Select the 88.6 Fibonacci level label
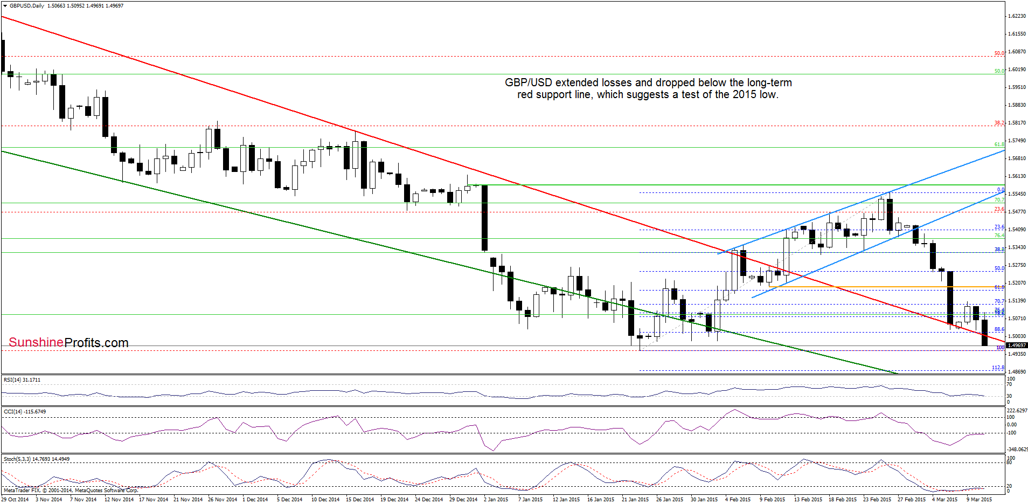Viewport: 1028px width, 504px height. [999, 329]
